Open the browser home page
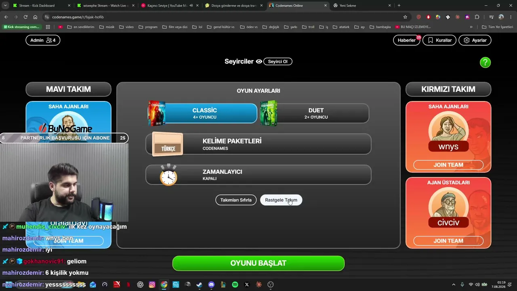The height and width of the screenshot is (291, 517). 35,17
